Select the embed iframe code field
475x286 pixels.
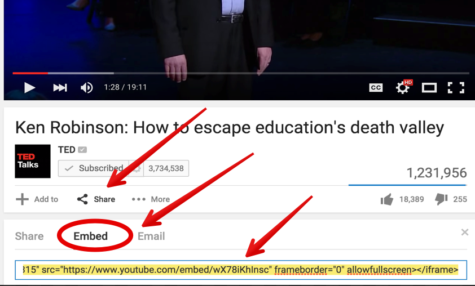pyautogui.click(x=241, y=270)
